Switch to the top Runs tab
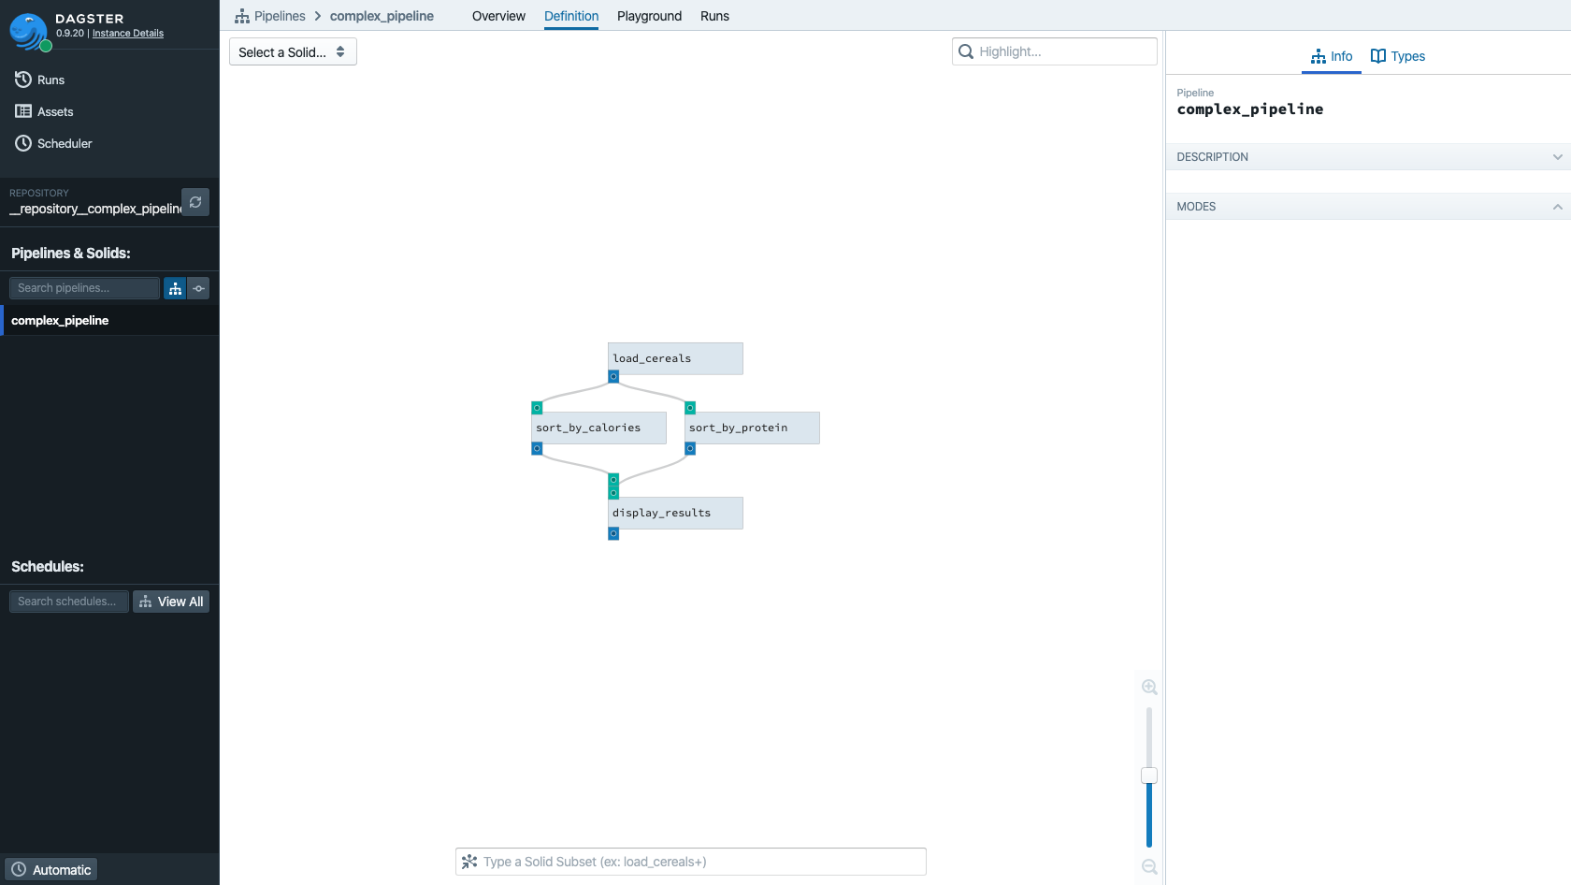 click(x=714, y=16)
